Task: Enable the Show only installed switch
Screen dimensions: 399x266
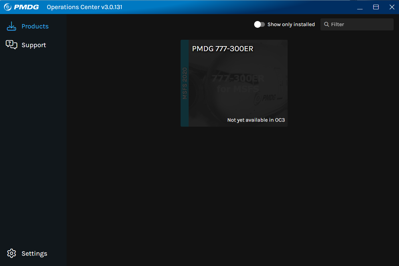Action: coord(260,24)
